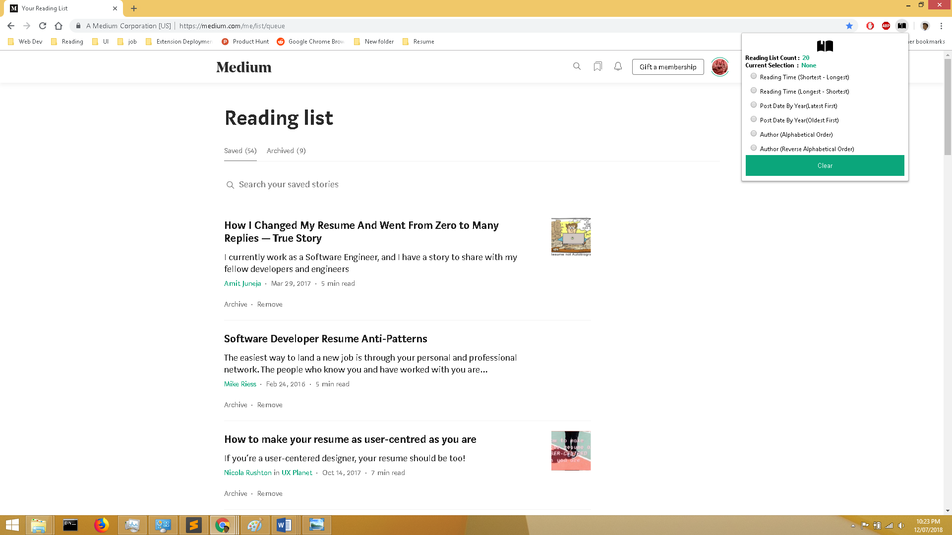Click the Search your saved stories field
This screenshot has height=535, width=952.
tap(289, 184)
